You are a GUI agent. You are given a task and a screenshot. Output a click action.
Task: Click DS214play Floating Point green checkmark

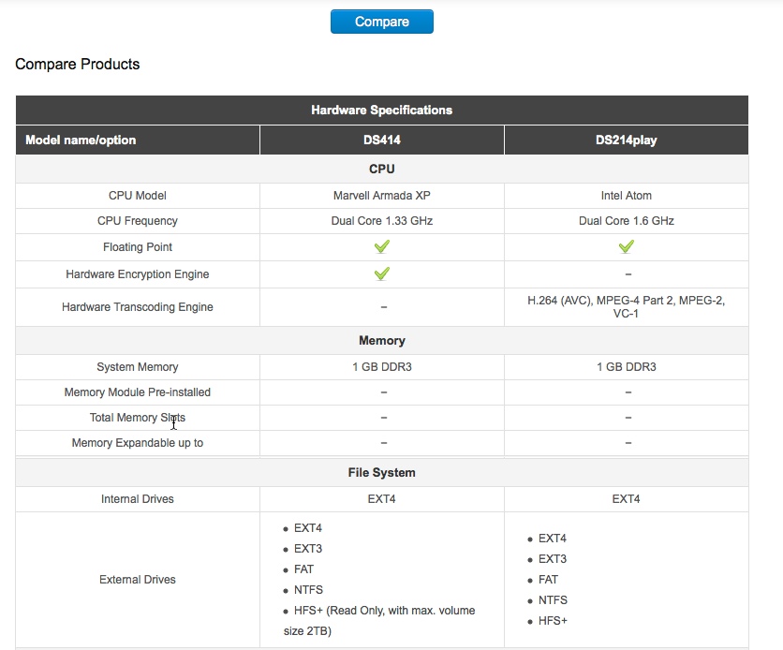point(627,246)
